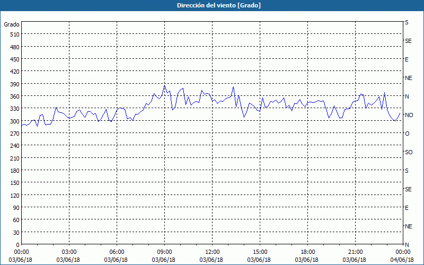The width and height of the screenshot is (424, 265).
Task: Select the 12:00 time axis label
Action: click(213, 252)
